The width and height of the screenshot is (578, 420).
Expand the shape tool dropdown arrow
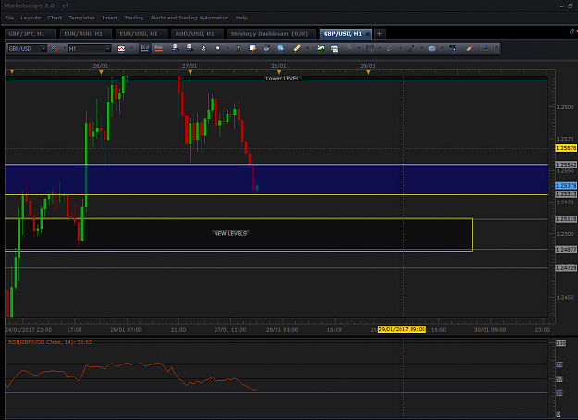pyautogui.click(x=442, y=48)
